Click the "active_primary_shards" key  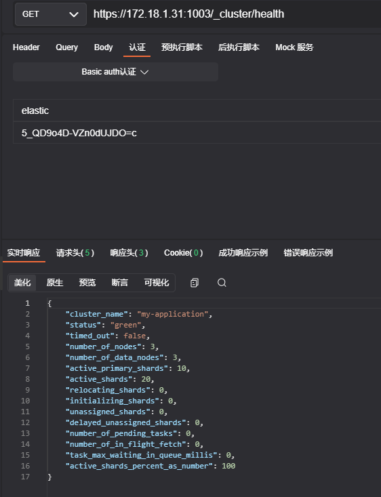tap(117, 368)
